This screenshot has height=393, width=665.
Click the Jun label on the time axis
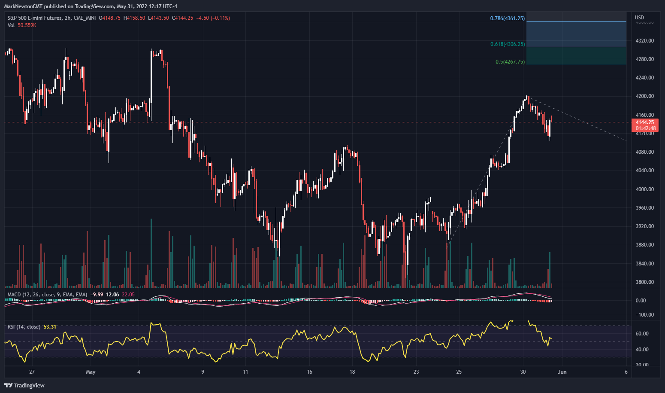(562, 372)
